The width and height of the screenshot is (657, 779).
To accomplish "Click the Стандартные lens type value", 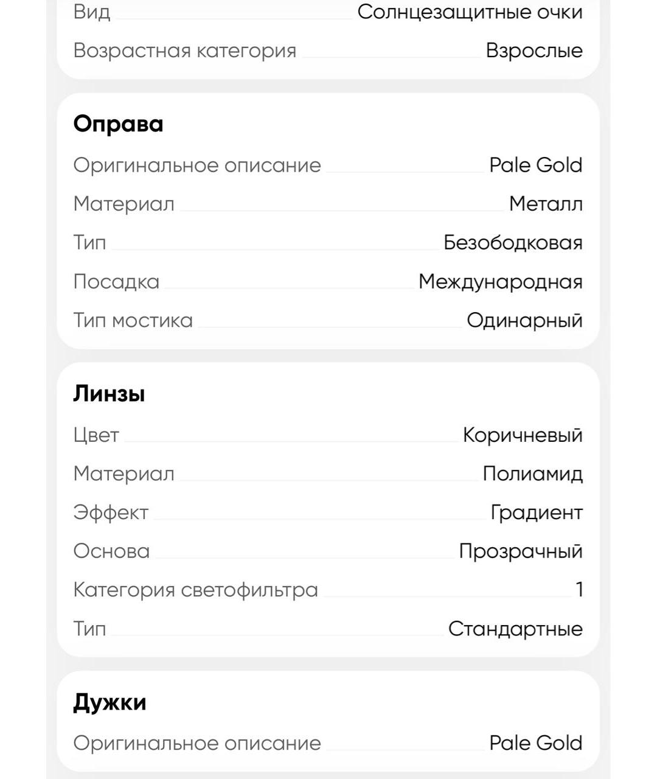I will pos(515,629).
